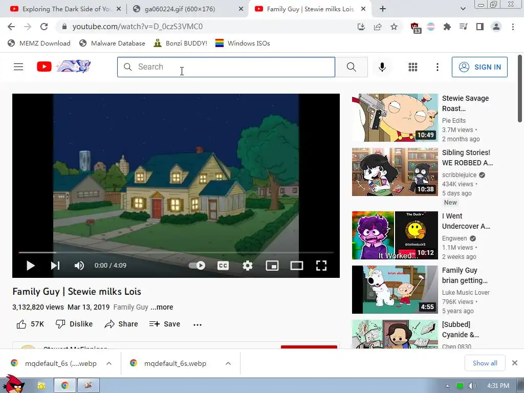
Task: Open Windows ISOs bookmark
Action: (243, 43)
